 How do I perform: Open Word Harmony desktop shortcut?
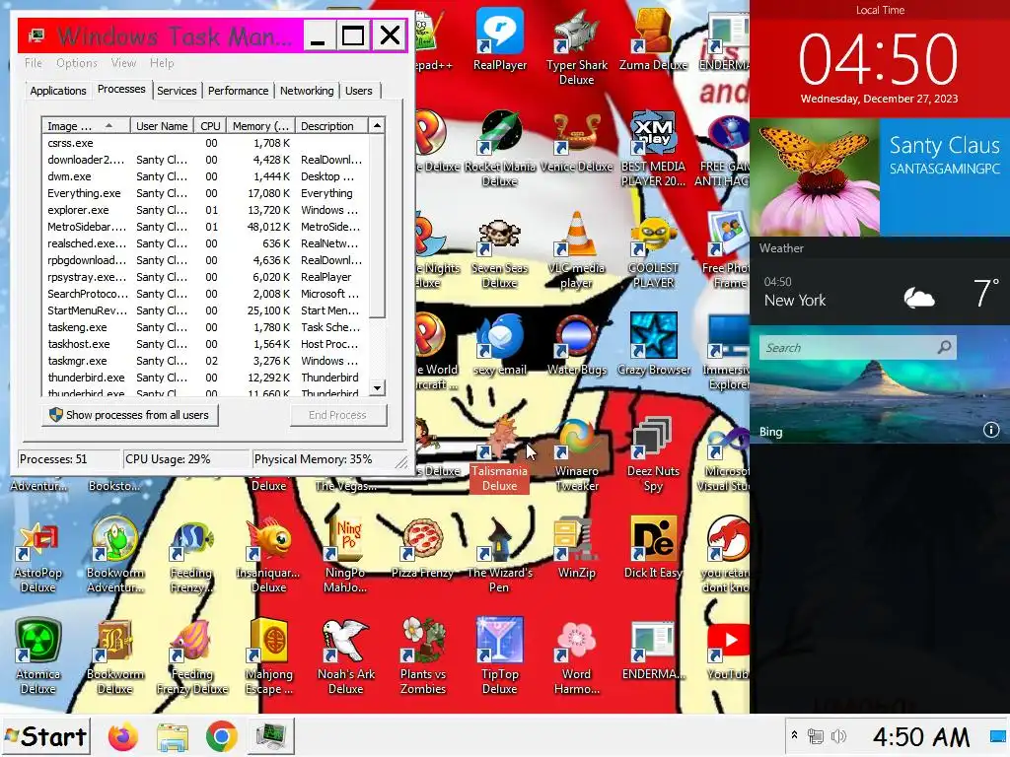coord(576,656)
